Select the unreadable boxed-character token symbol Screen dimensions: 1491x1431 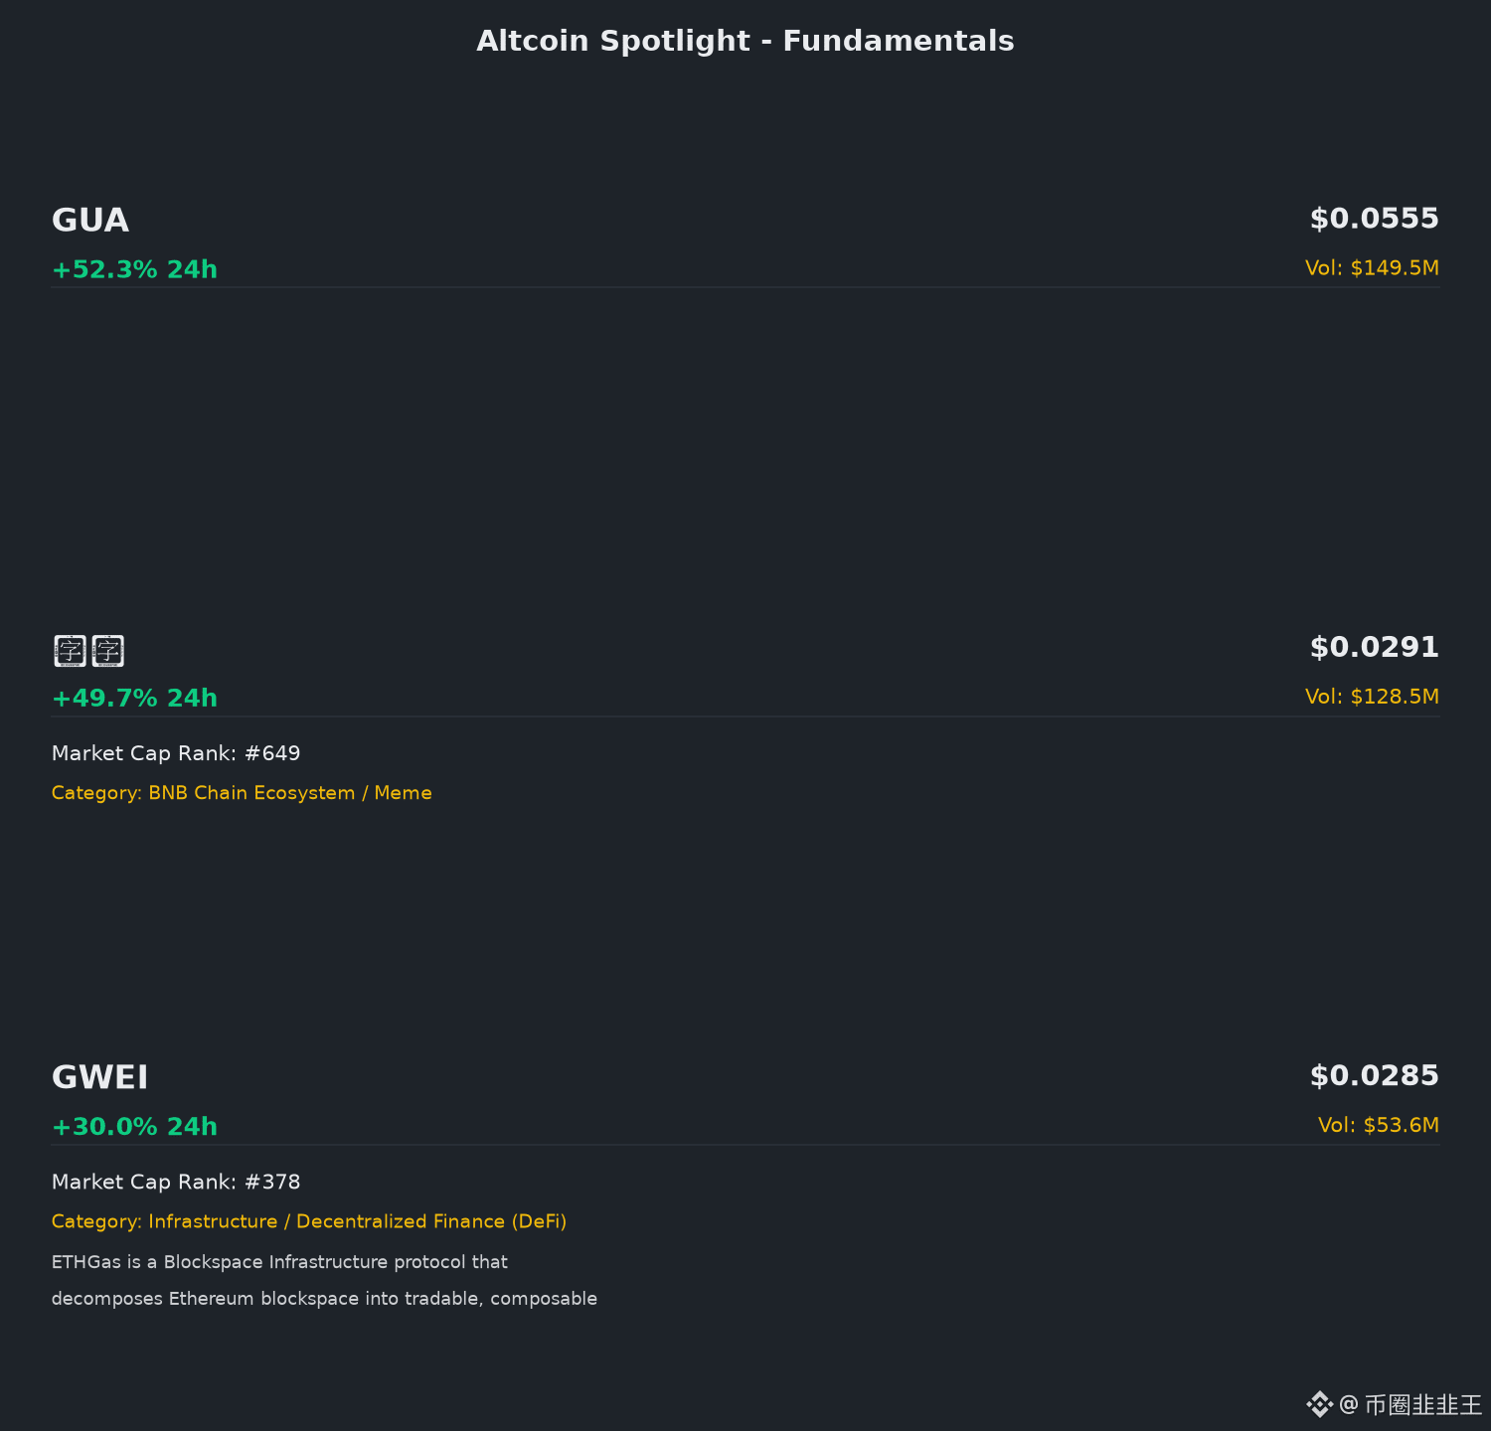(x=88, y=652)
